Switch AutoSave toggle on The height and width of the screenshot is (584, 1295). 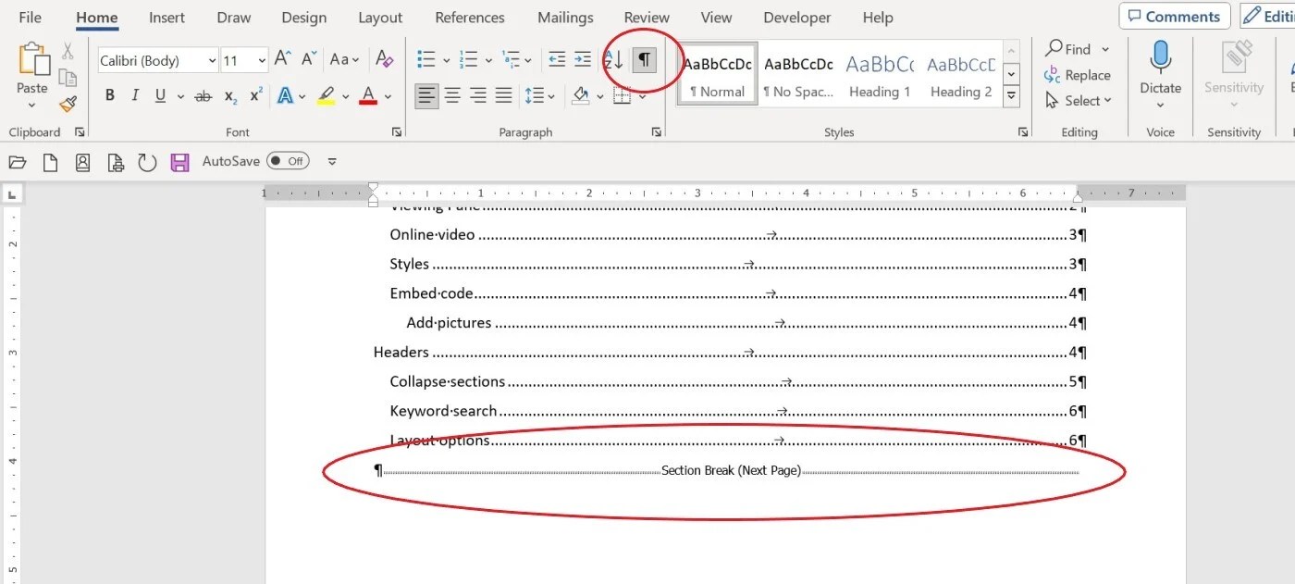[x=288, y=161]
